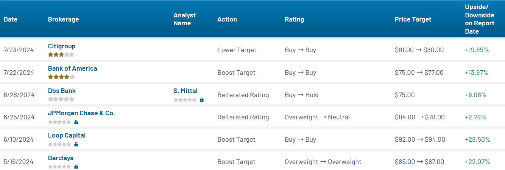The height and width of the screenshot is (170, 505).
Task: Click the +13.97% upside value
Action: [477, 73]
